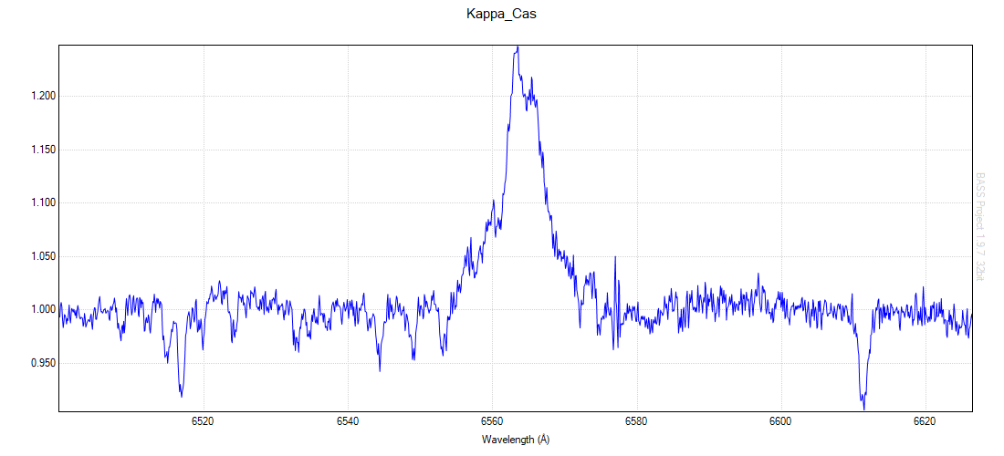Select the Wavelength (Å) axis label
This screenshot has height=456, width=1004.
(x=516, y=440)
